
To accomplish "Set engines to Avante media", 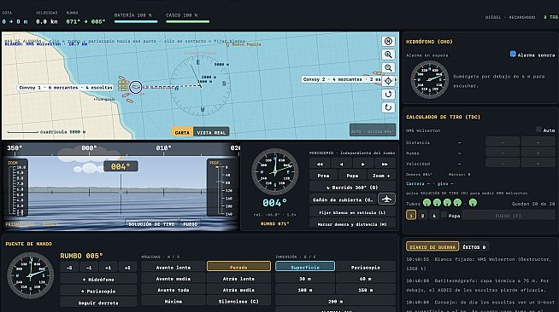I will (174, 278).
